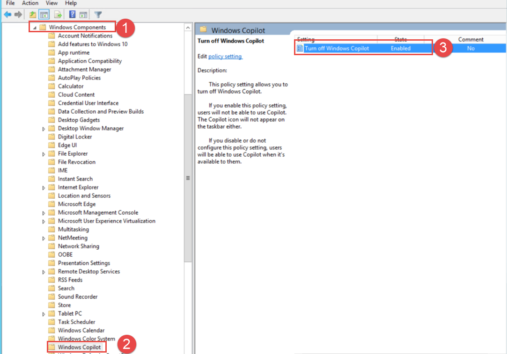Screen dimensions: 507x354
Task: Click the Export List toolbar icon
Action: click(x=58, y=14)
